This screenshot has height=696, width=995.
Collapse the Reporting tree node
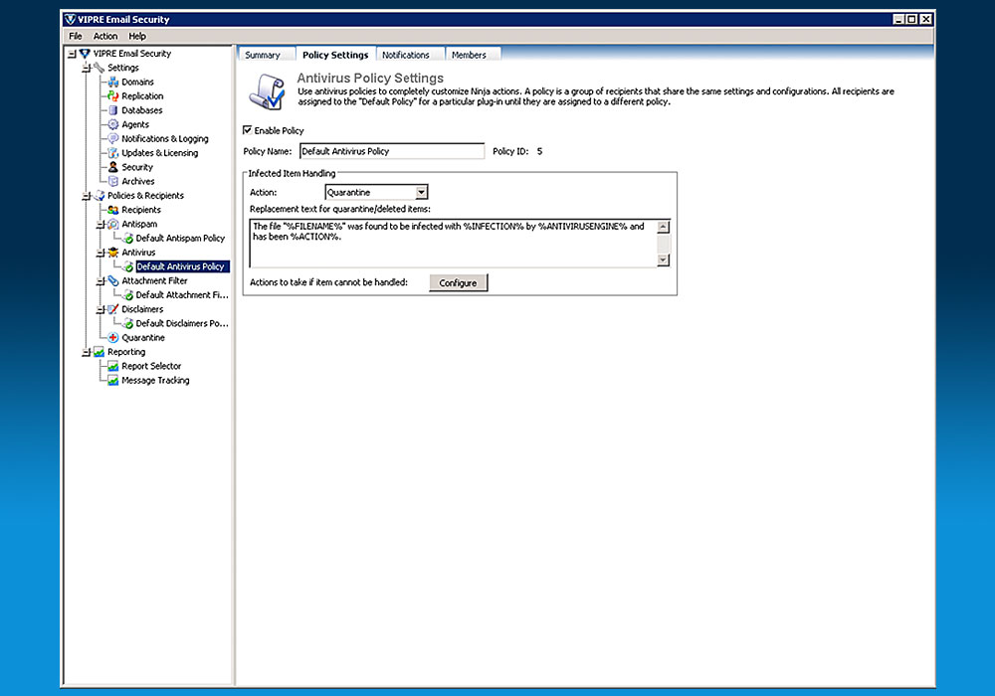click(87, 352)
